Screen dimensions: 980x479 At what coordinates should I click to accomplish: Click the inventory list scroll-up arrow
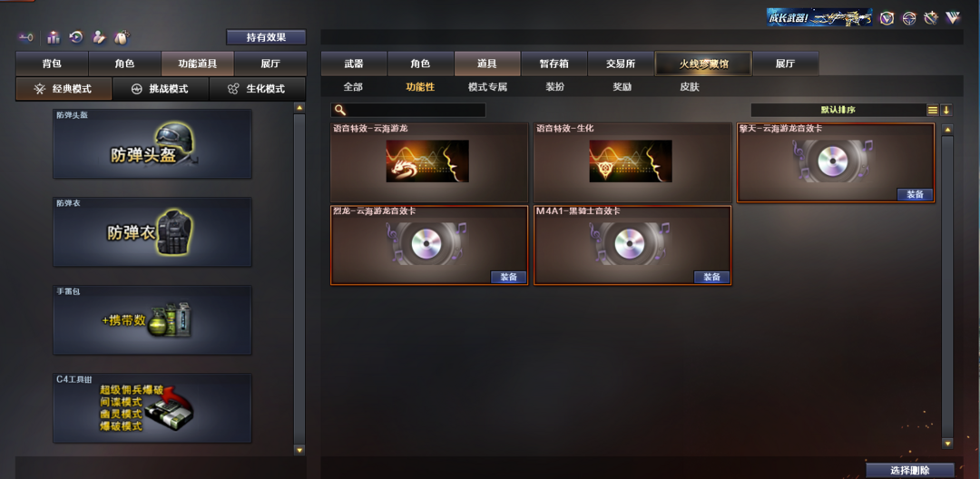(947, 130)
